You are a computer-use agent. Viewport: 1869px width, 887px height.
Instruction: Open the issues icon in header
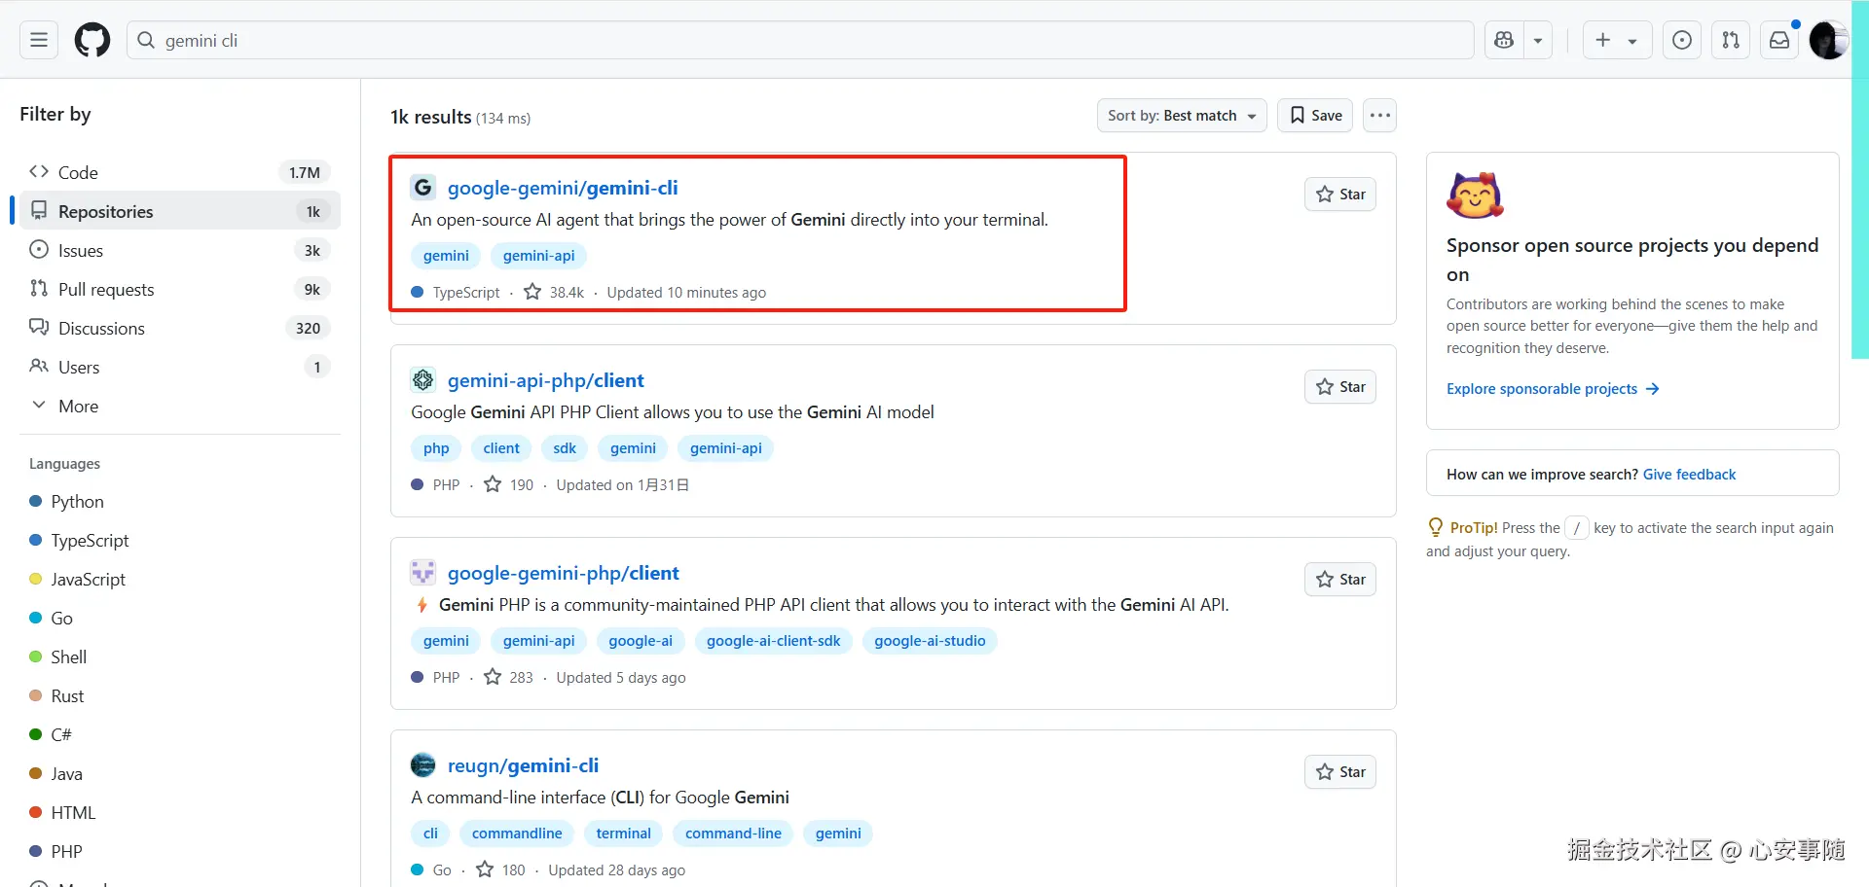(1682, 40)
